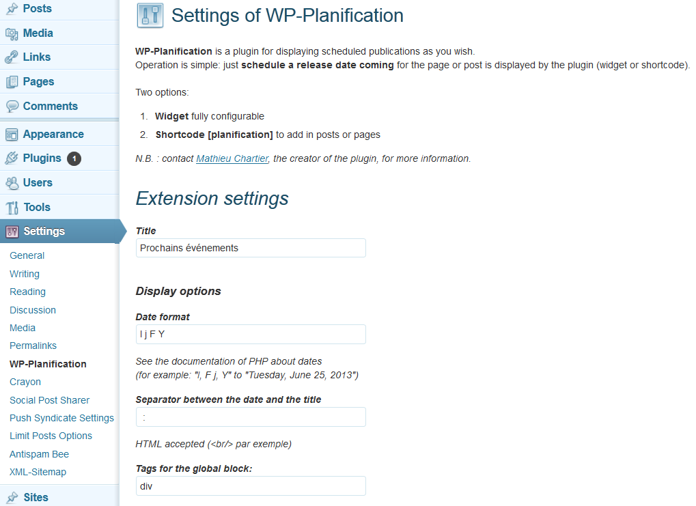Image resolution: width=696 pixels, height=506 pixels.
Task: Click the Users icon in sidebar
Action: pos(12,183)
